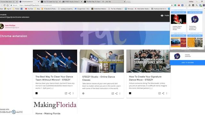The image size is (205, 115).
Task: Click the Chrome extension board heading
Action: (x=13, y=36)
